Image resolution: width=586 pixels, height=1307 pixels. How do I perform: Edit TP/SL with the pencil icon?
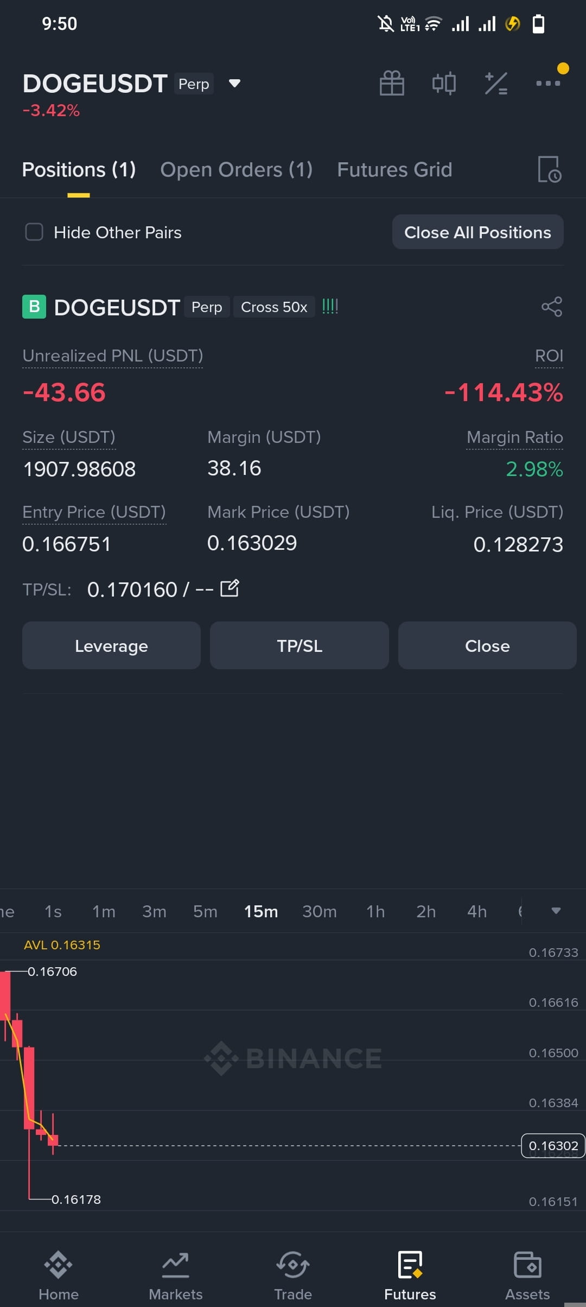(x=230, y=588)
